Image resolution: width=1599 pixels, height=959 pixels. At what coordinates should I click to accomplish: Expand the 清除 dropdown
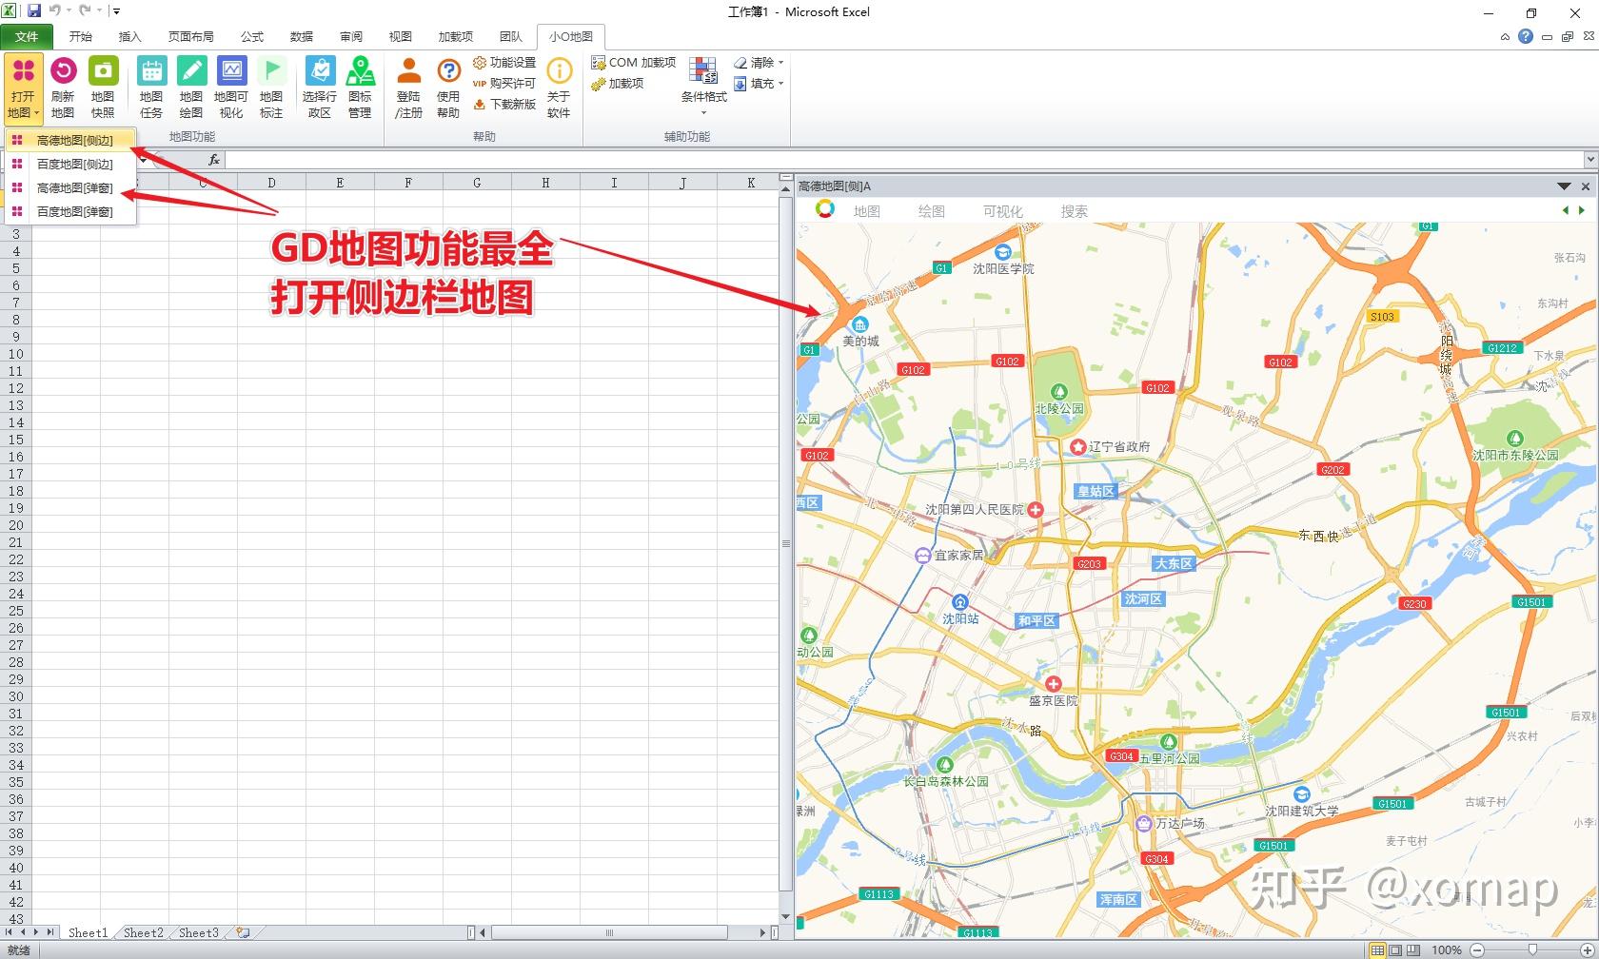(759, 63)
